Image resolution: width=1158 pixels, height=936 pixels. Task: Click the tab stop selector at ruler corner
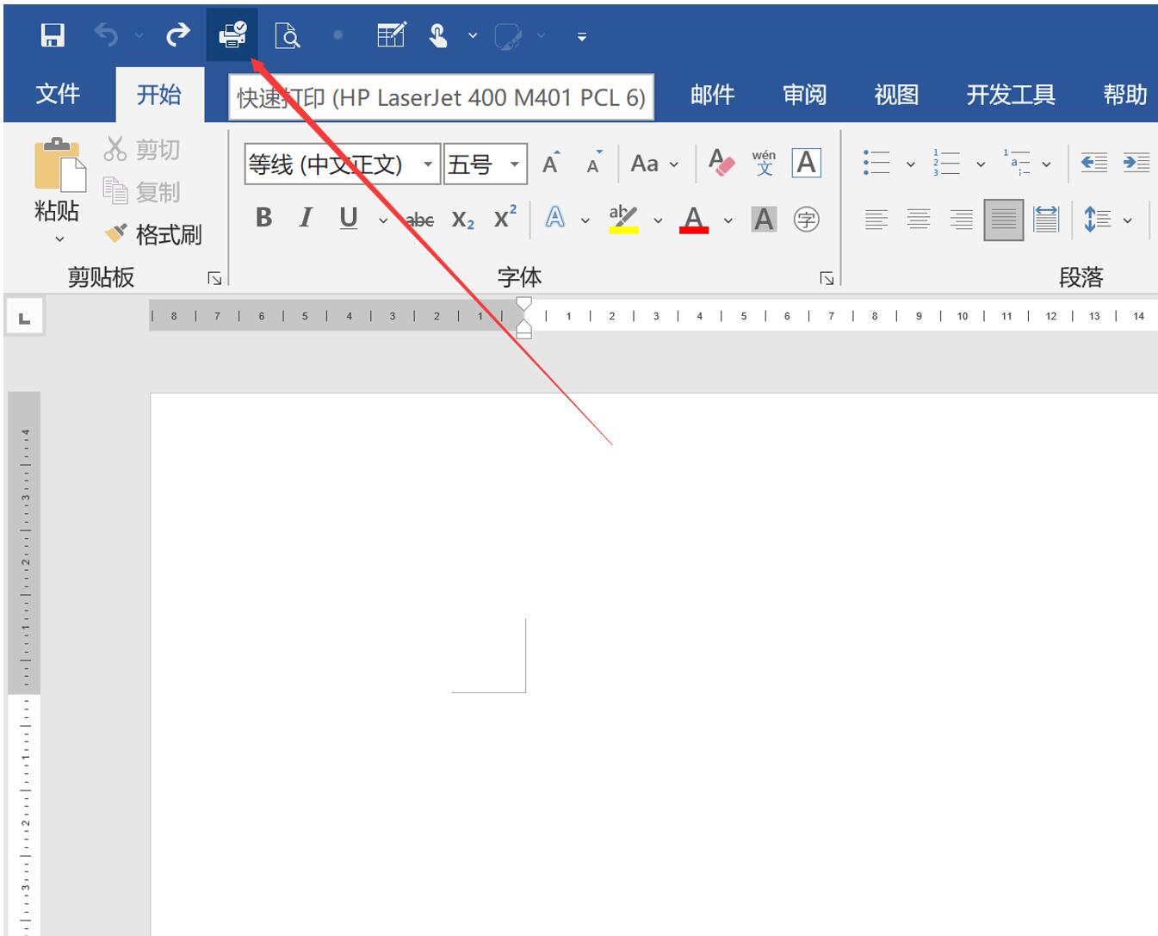click(24, 319)
